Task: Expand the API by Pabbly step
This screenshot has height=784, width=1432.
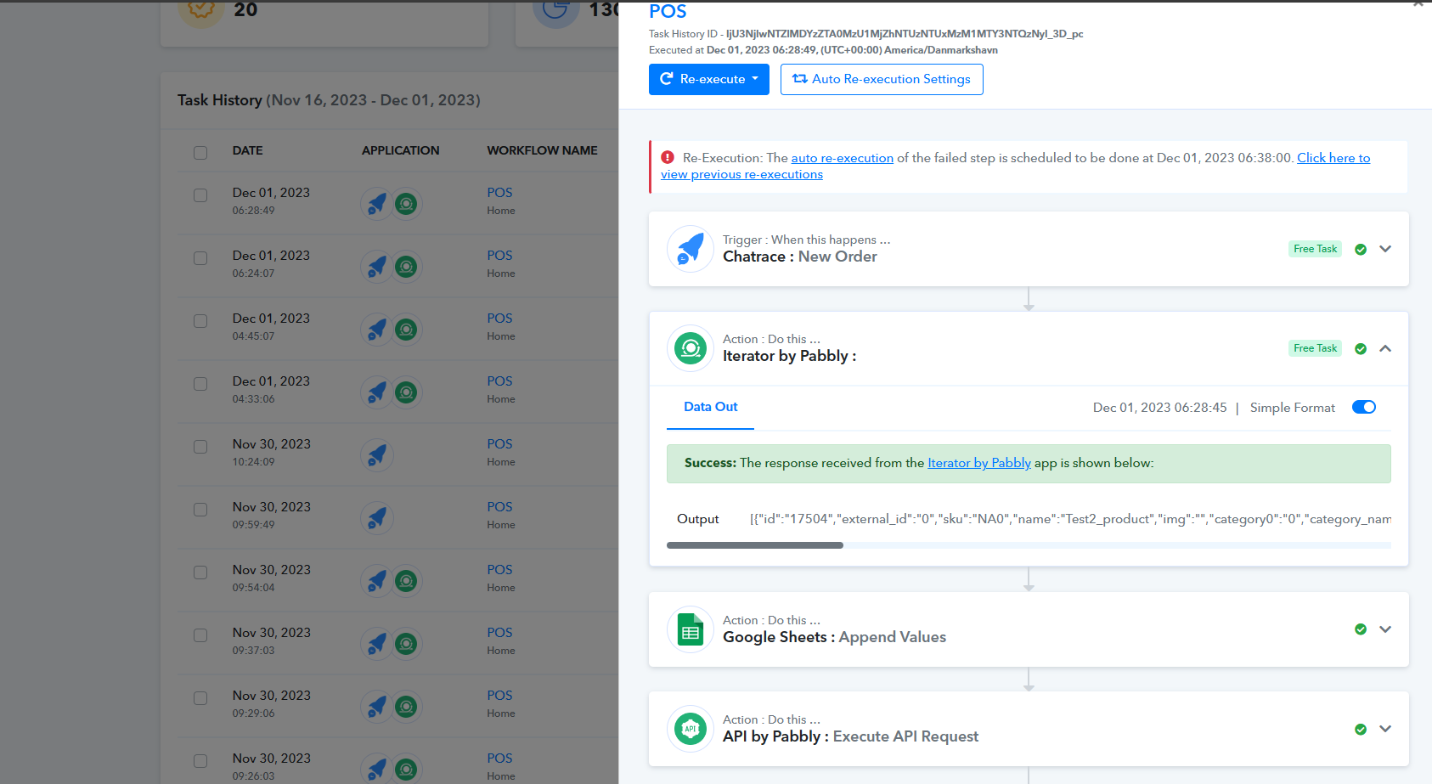Action: coord(1385,729)
